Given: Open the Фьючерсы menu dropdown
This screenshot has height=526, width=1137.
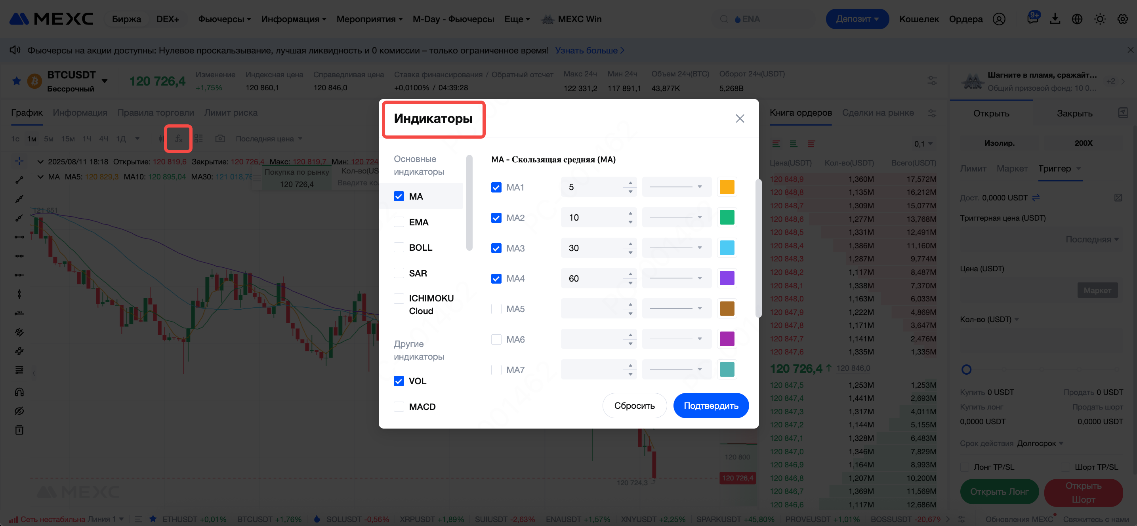Looking at the screenshot, I should click(224, 19).
